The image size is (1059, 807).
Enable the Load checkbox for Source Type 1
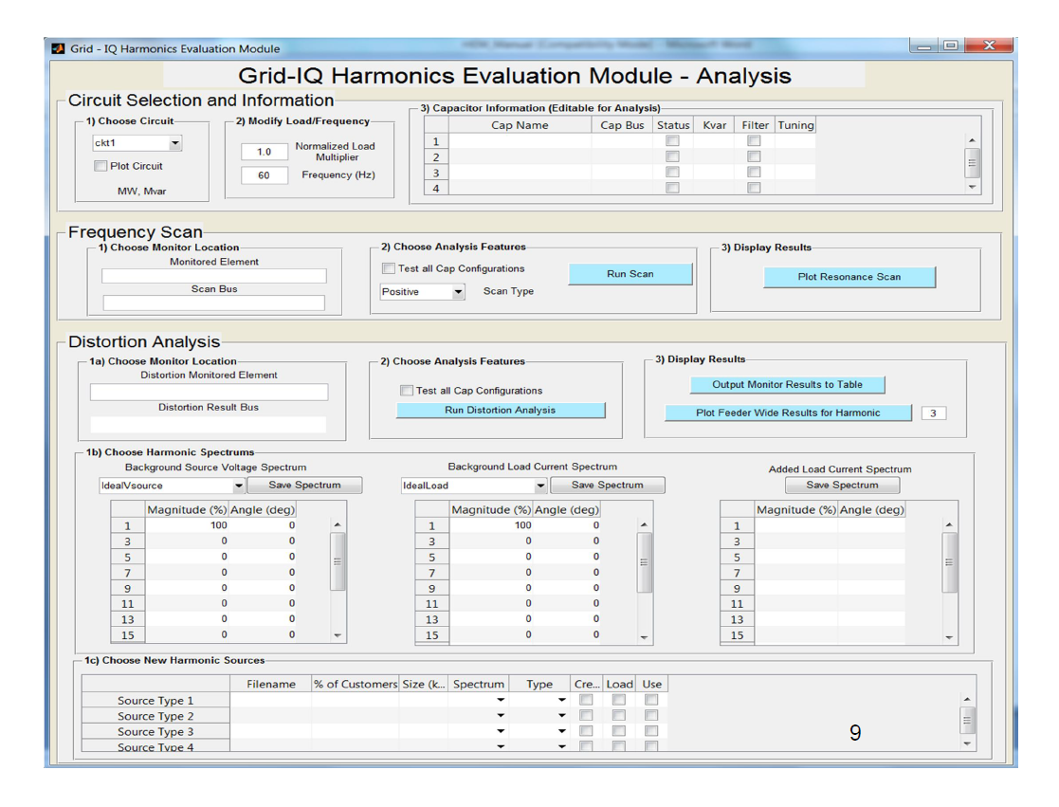click(x=618, y=700)
